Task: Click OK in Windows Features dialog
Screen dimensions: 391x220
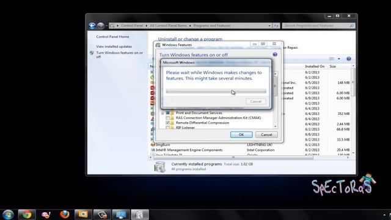Action: pyautogui.click(x=241, y=134)
